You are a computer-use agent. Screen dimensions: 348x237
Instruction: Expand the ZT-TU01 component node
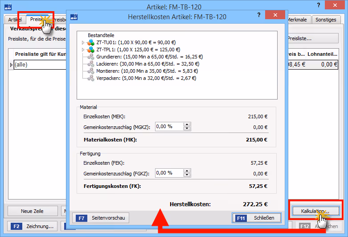point(83,42)
